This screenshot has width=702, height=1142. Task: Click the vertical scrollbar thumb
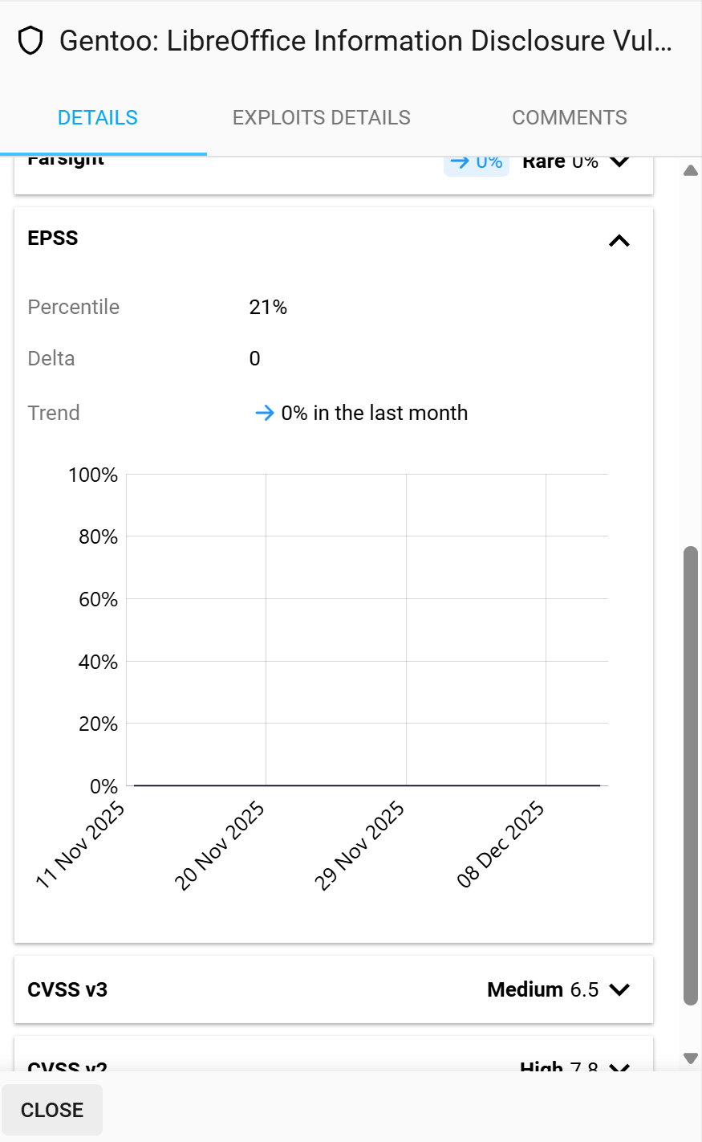pyautogui.click(x=690, y=775)
